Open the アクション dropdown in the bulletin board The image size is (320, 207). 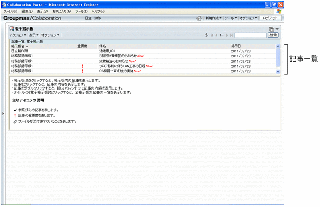17,35
